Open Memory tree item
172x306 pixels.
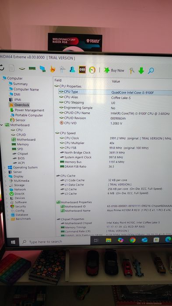pyautogui.click(x=20, y=144)
